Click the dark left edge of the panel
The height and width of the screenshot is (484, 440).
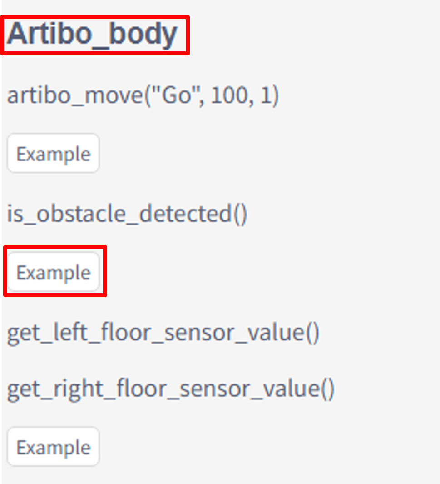click(1, 242)
